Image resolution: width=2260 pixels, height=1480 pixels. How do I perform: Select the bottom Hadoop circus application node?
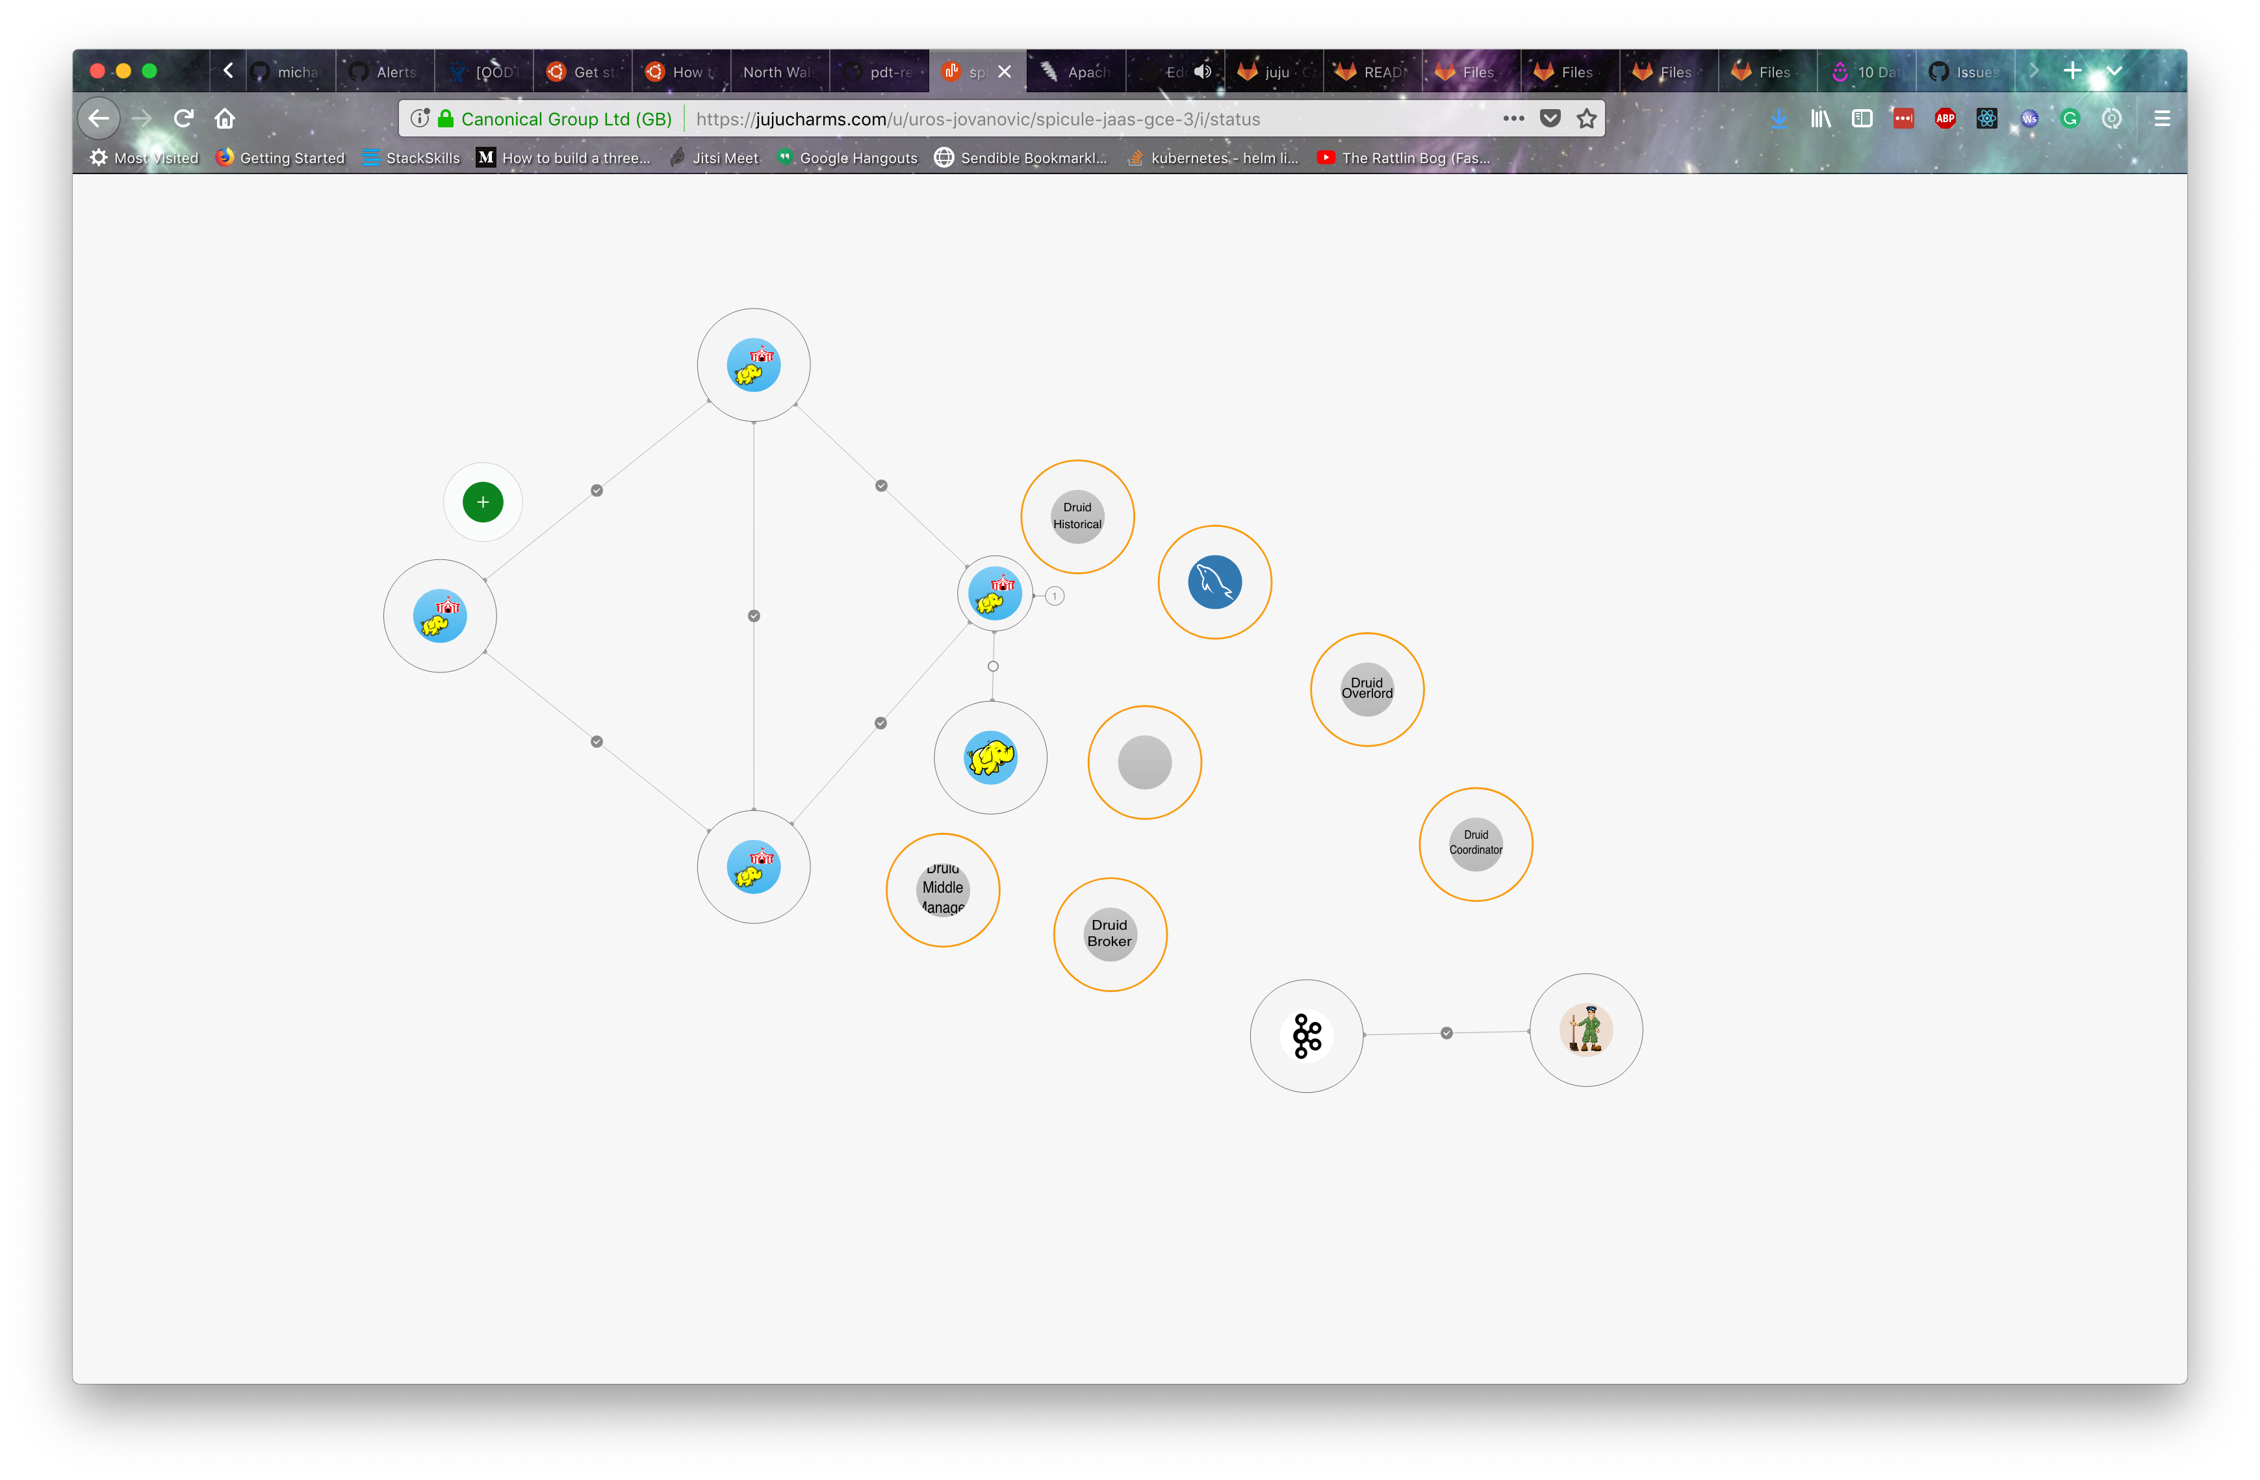click(x=754, y=867)
